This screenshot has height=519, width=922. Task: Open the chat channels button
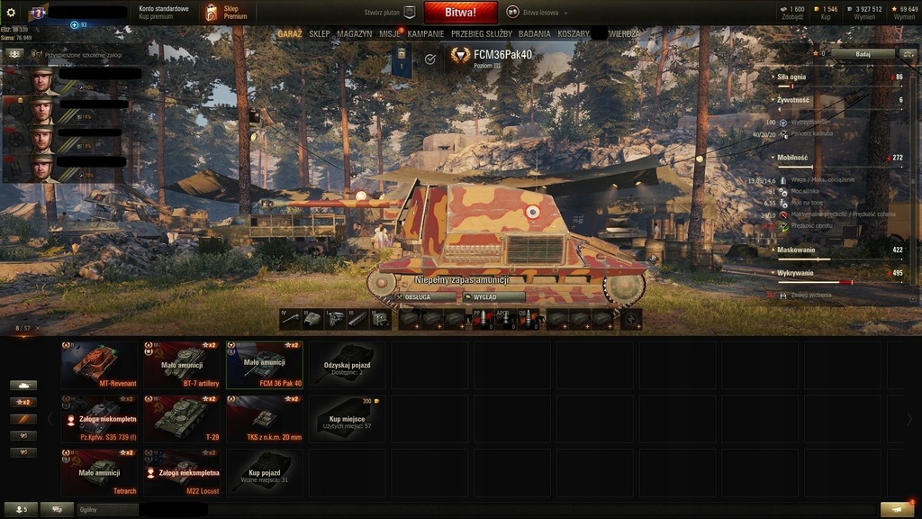[x=57, y=510]
